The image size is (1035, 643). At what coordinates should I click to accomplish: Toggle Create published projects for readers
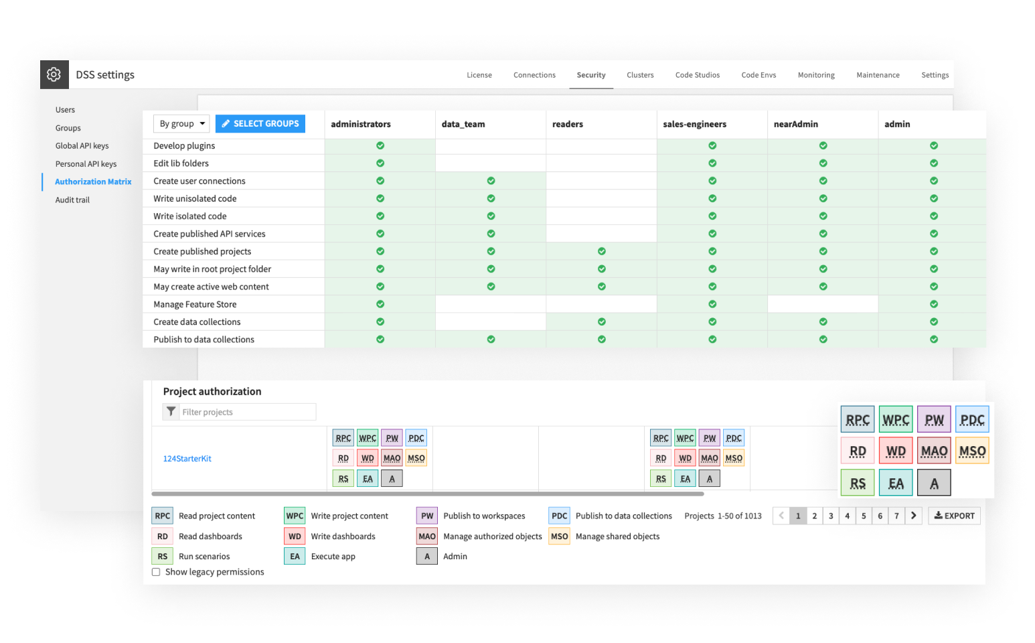(601, 251)
